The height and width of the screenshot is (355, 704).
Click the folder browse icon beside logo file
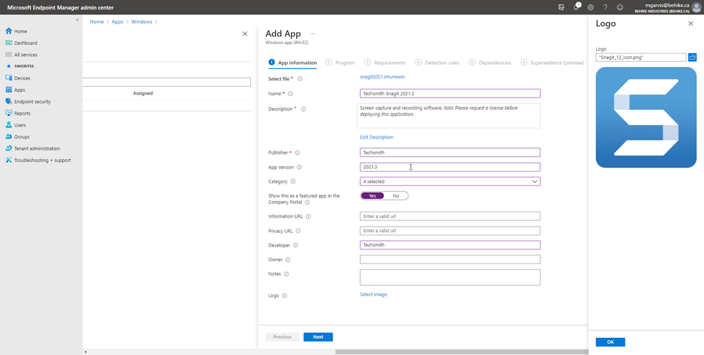[692, 58]
